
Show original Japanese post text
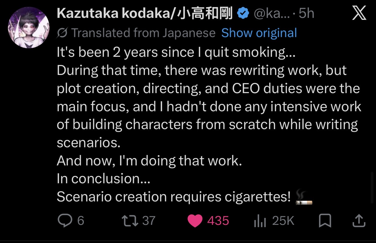[259, 33]
